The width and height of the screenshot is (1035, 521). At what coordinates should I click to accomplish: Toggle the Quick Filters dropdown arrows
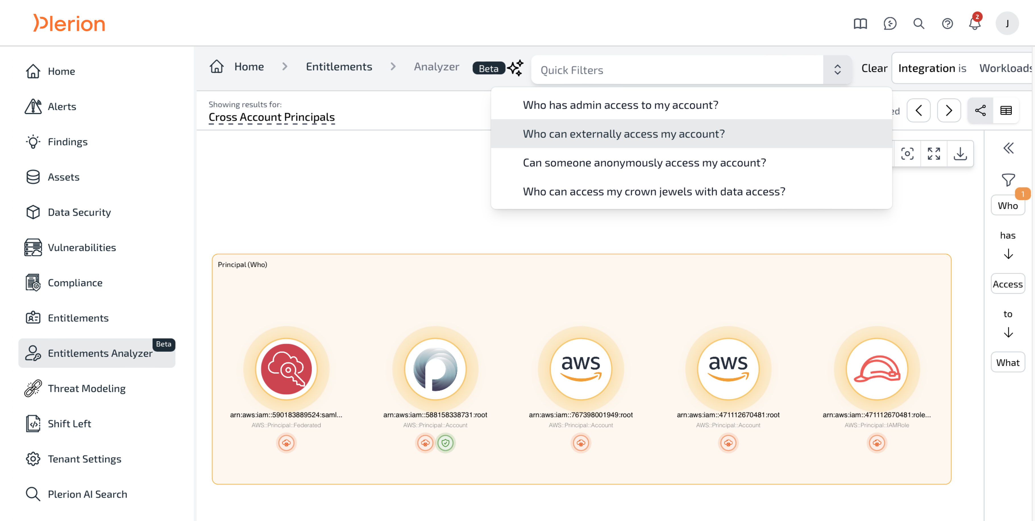837,70
